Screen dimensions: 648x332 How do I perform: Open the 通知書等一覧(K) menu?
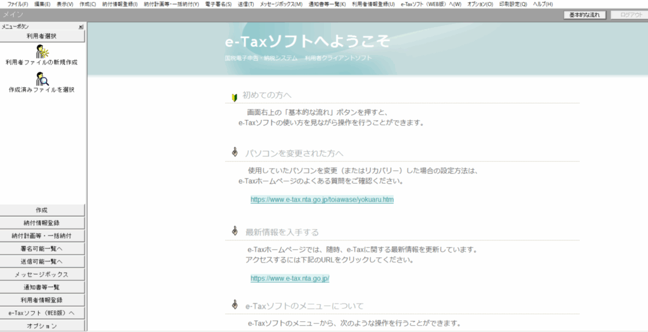(327, 4)
